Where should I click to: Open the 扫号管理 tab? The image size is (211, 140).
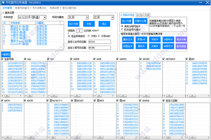point(7,8)
